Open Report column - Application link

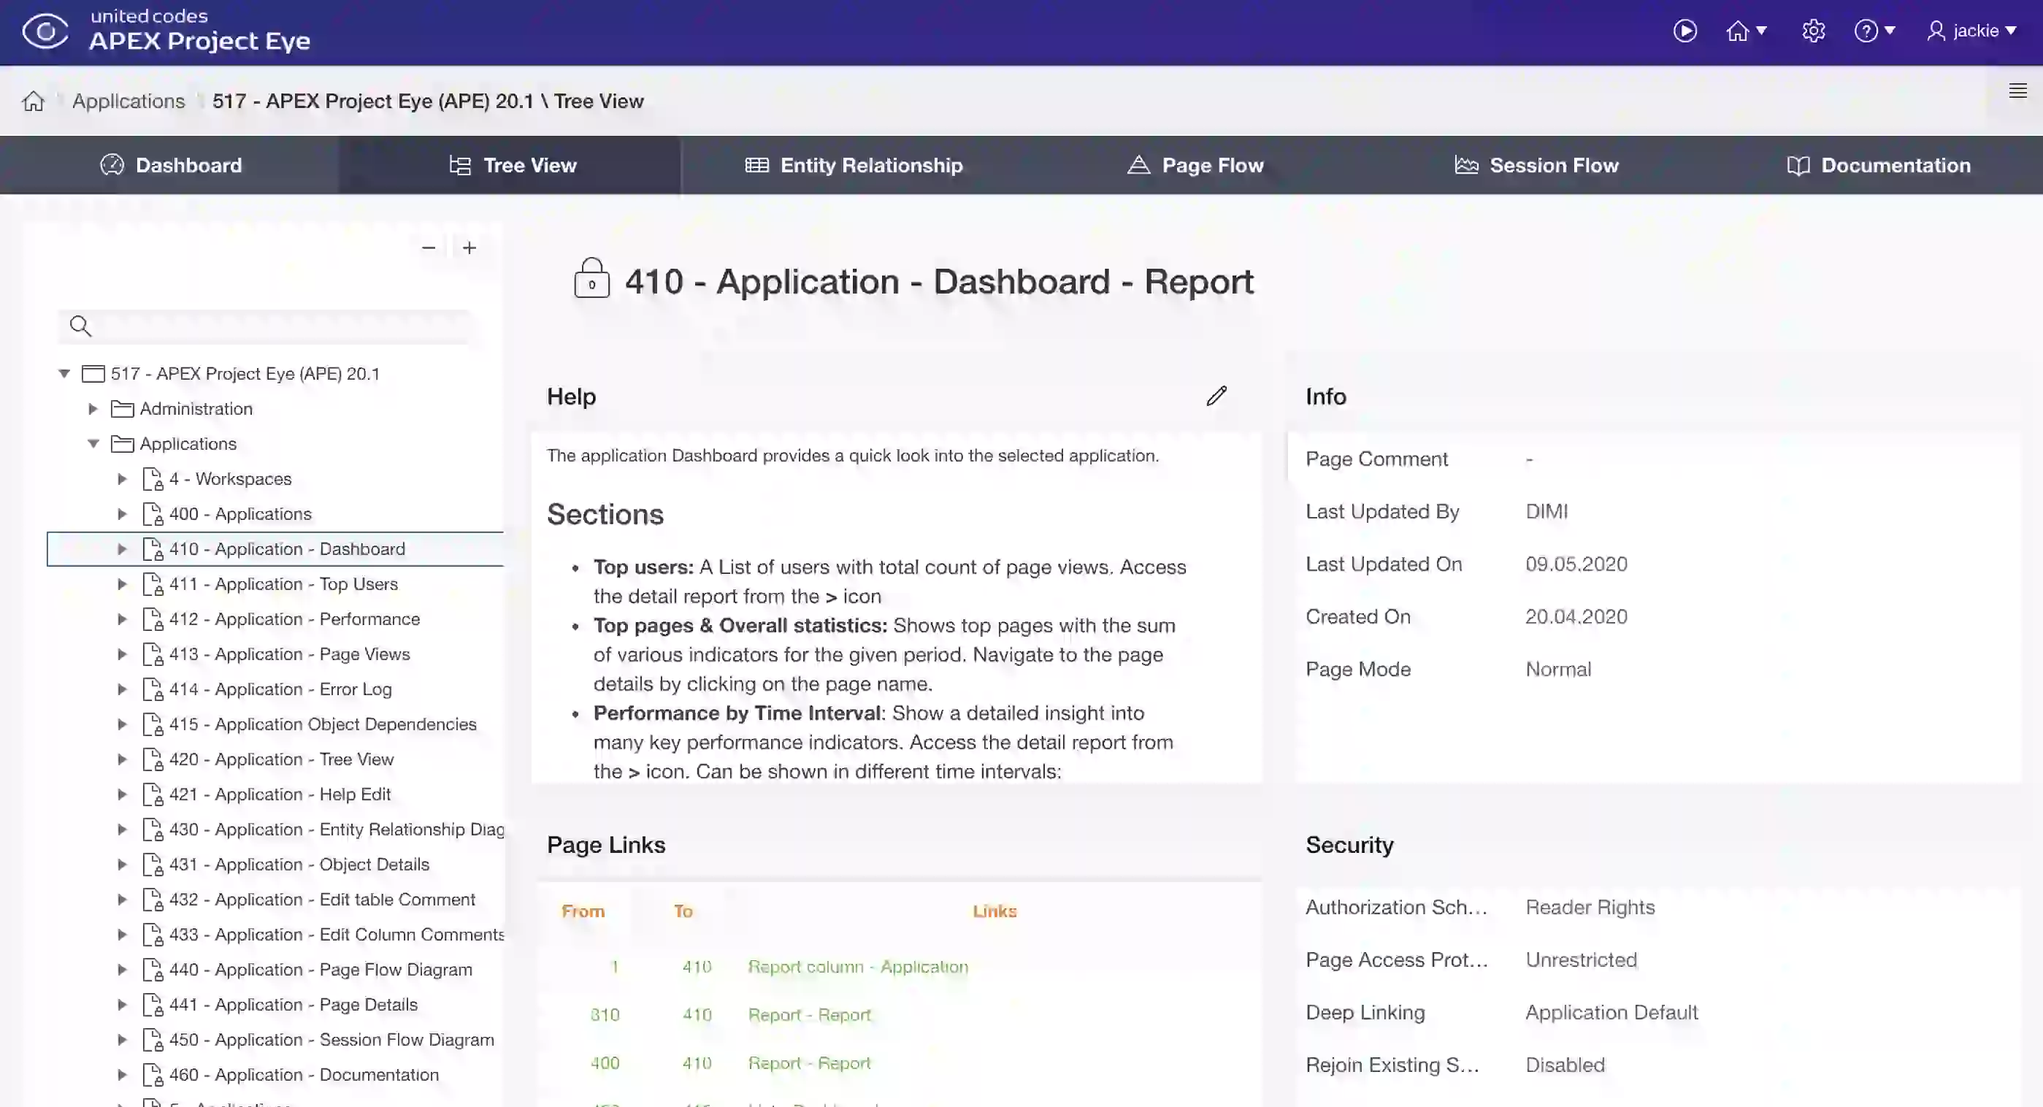tap(857, 967)
